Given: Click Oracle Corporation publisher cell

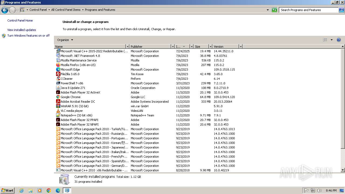Looking at the screenshot, I should [x=143, y=88].
